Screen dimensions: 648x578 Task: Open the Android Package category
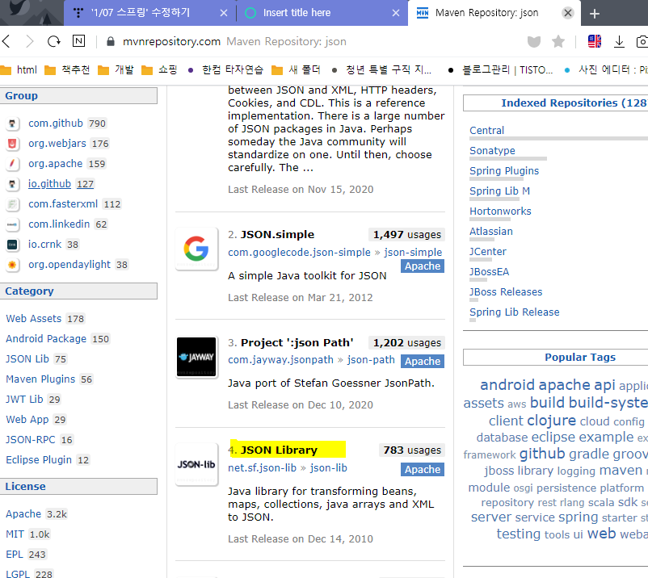[x=46, y=339]
